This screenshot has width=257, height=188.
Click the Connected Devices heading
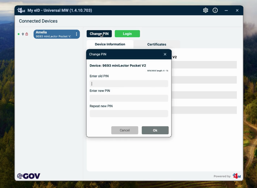pyautogui.click(x=38, y=21)
